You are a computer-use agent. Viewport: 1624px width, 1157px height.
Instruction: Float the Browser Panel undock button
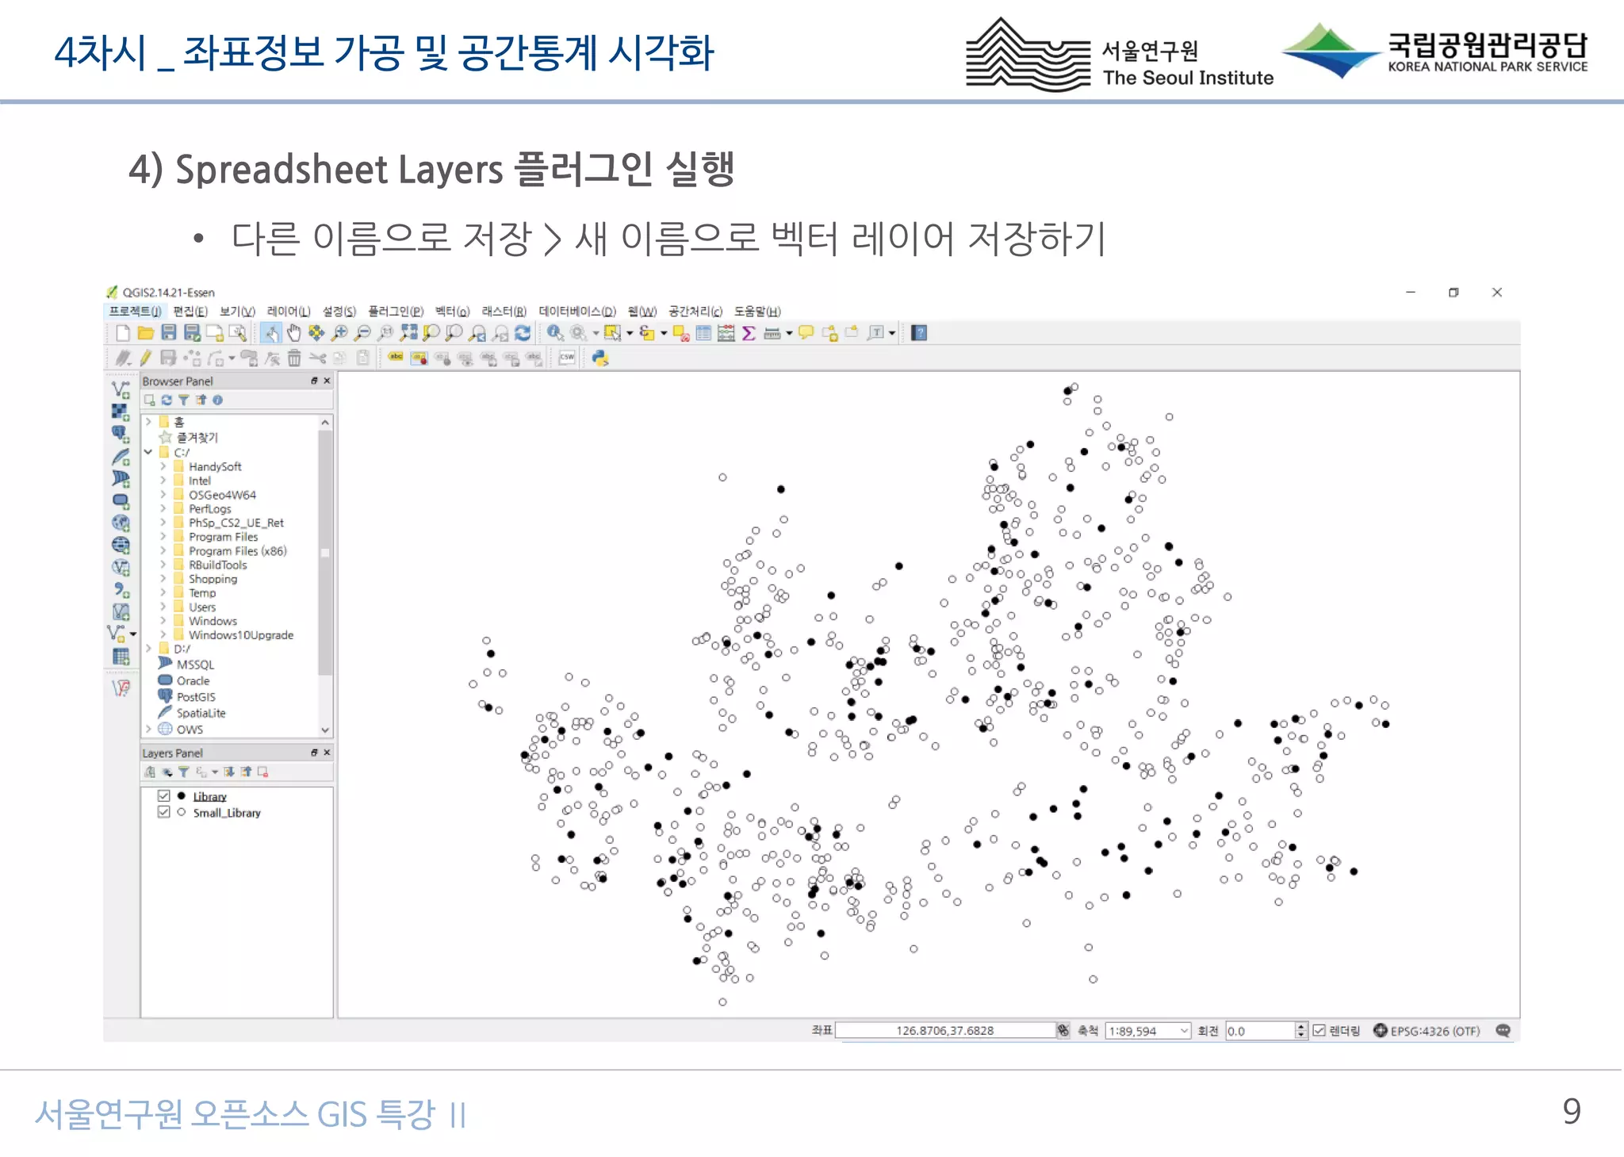point(314,381)
